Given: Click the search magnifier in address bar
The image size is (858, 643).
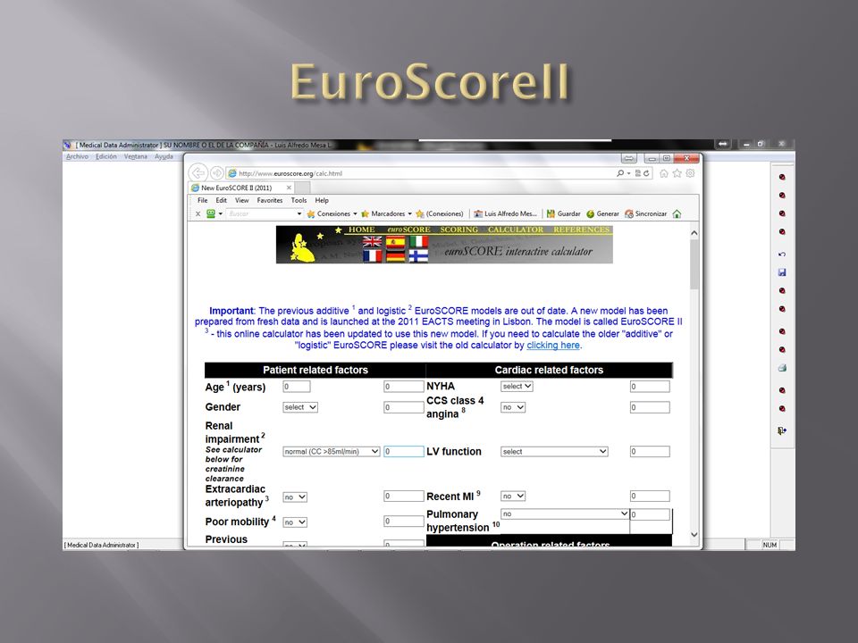Looking at the screenshot, I should tap(620, 173).
